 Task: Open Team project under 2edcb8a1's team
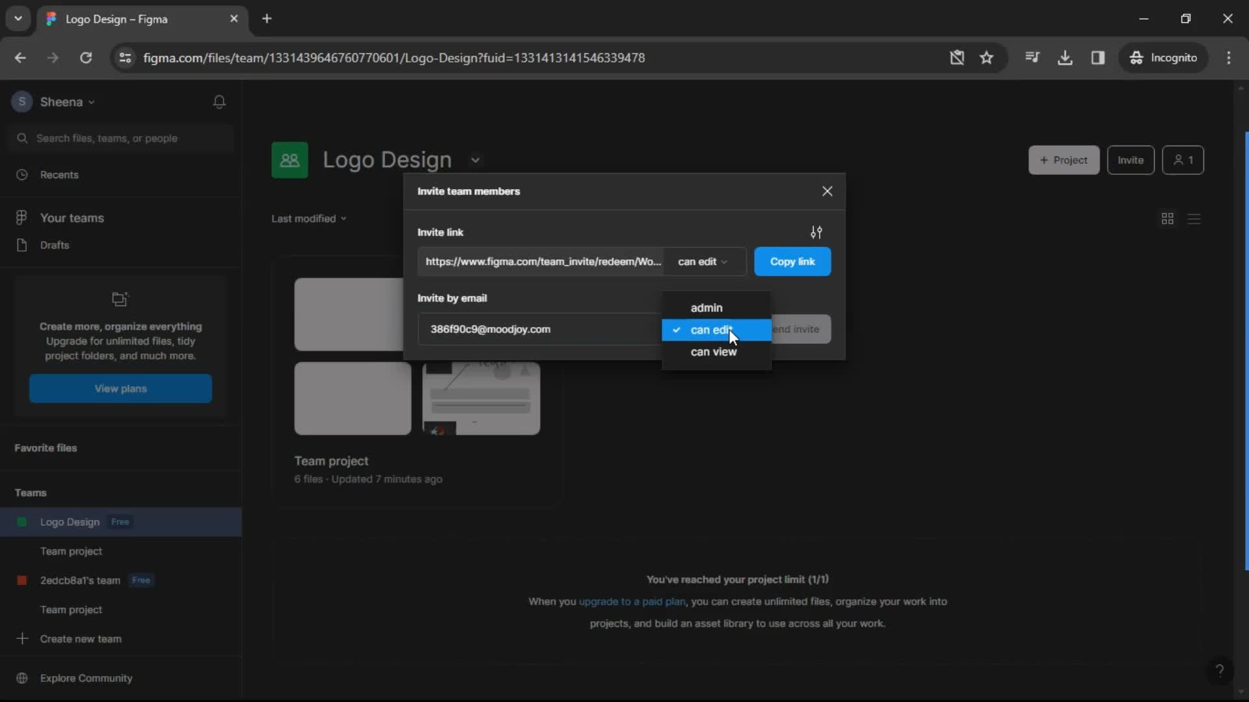[x=121, y=610]
